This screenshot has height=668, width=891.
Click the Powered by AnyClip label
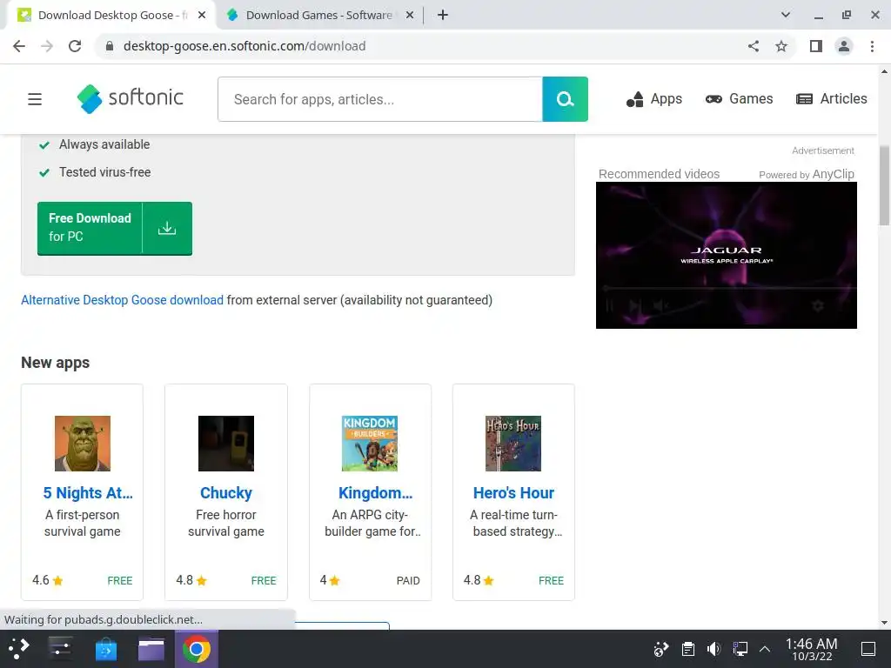coord(807,174)
